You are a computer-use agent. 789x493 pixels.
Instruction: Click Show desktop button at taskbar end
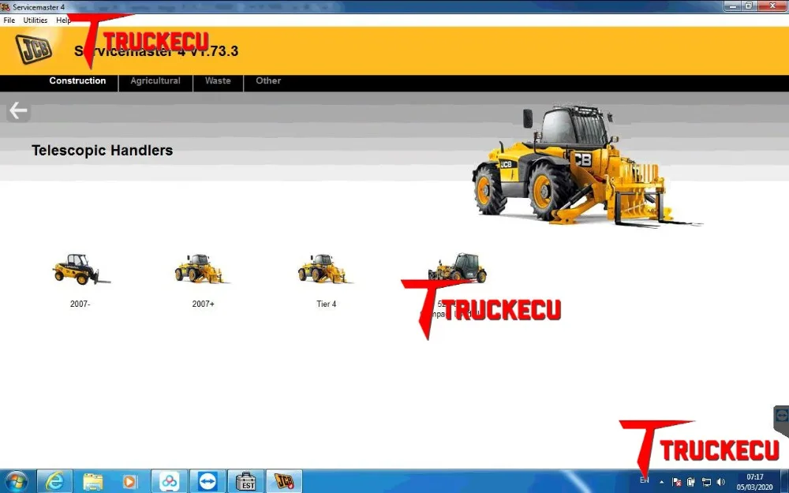tap(785, 481)
